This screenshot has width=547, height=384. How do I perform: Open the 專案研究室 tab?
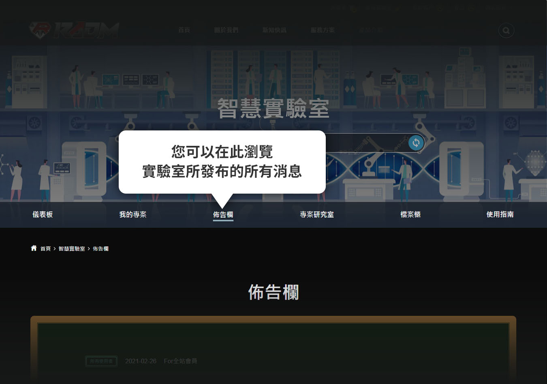point(316,215)
